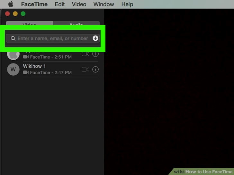Image resolution: width=234 pixels, height=175 pixels.
Task: Open the Help menu
Action: point(127,4)
